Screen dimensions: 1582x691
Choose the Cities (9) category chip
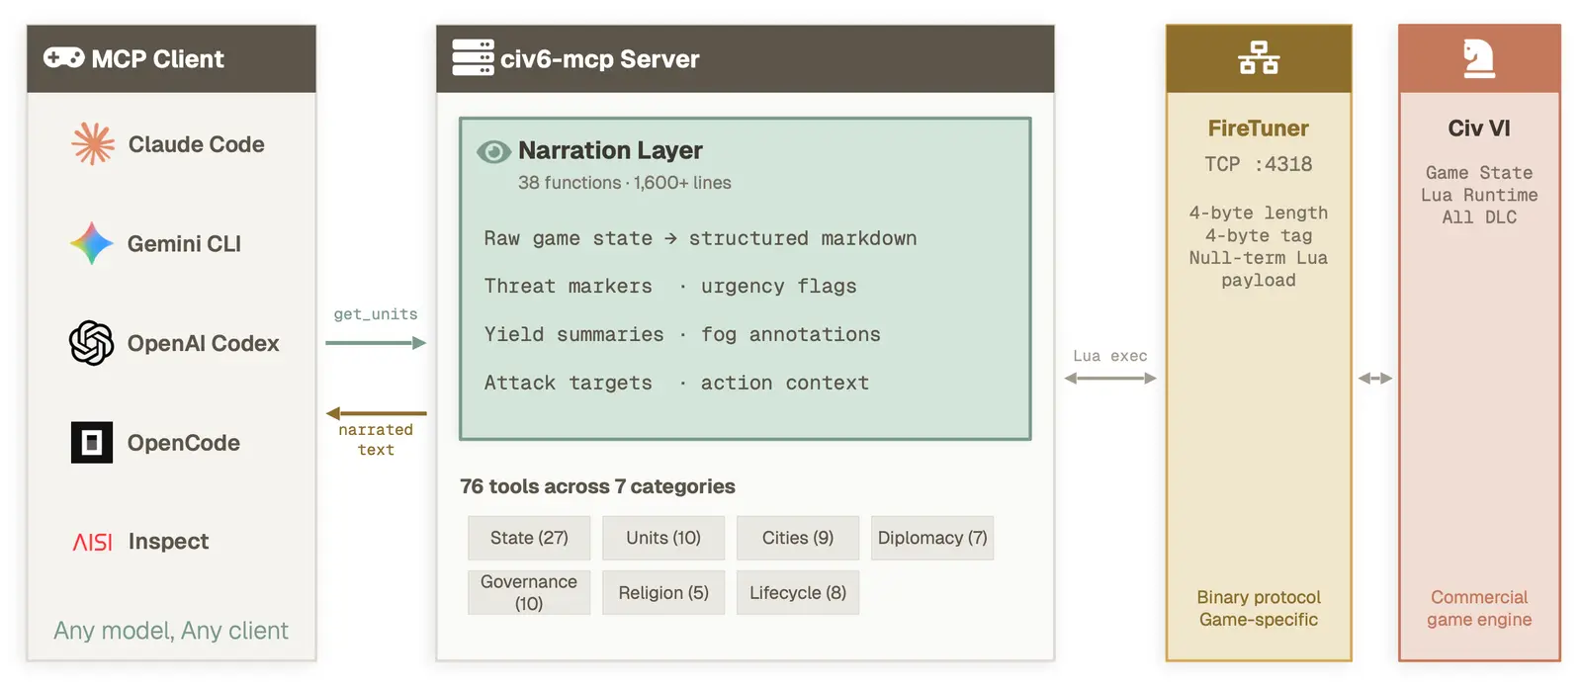coord(798,538)
